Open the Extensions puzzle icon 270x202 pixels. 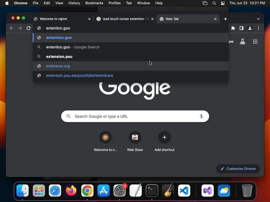tap(233, 28)
